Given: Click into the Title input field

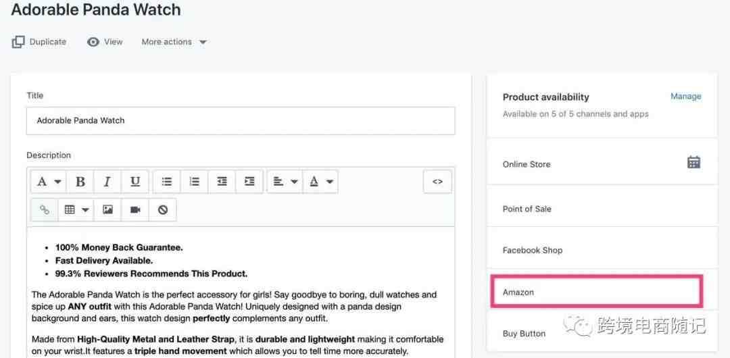Looking at the screenshot, I should coord(241,121).
